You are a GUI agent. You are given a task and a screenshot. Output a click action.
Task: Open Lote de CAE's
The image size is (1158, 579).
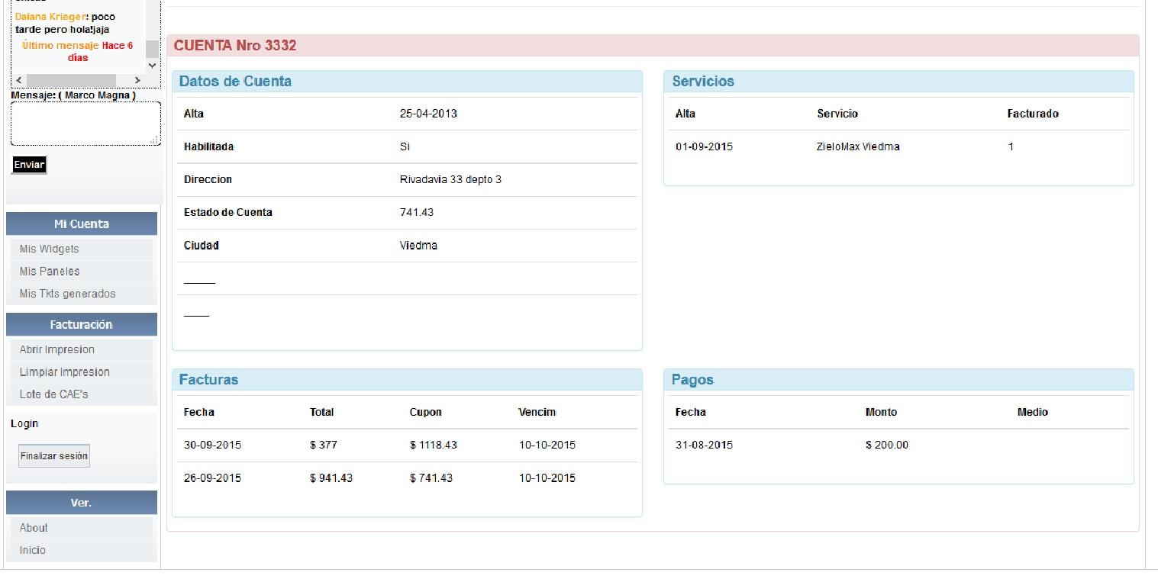(x=54, y=394)
